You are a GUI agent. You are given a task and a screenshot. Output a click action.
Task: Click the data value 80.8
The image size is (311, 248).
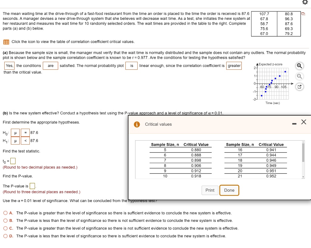point(289,14)
